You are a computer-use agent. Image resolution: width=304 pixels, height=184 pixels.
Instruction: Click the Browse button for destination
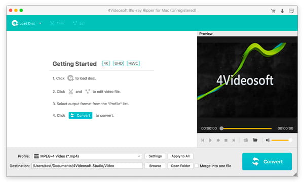pyautogui.click(x=155, y=166)
